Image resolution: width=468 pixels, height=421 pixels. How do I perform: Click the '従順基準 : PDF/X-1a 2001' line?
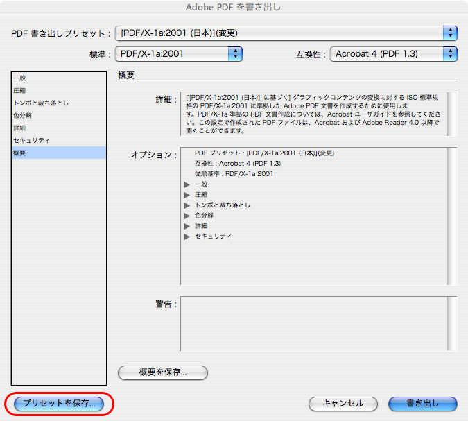234,174
